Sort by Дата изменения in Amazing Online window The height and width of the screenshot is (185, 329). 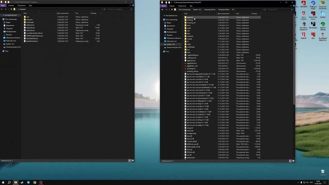224,14
